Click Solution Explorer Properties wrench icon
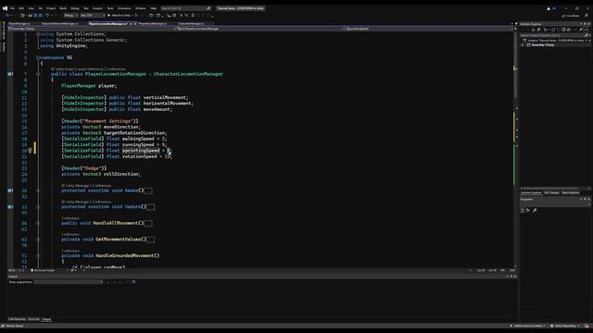The height and width of the screenshot is (333, 593). (581, 30)
